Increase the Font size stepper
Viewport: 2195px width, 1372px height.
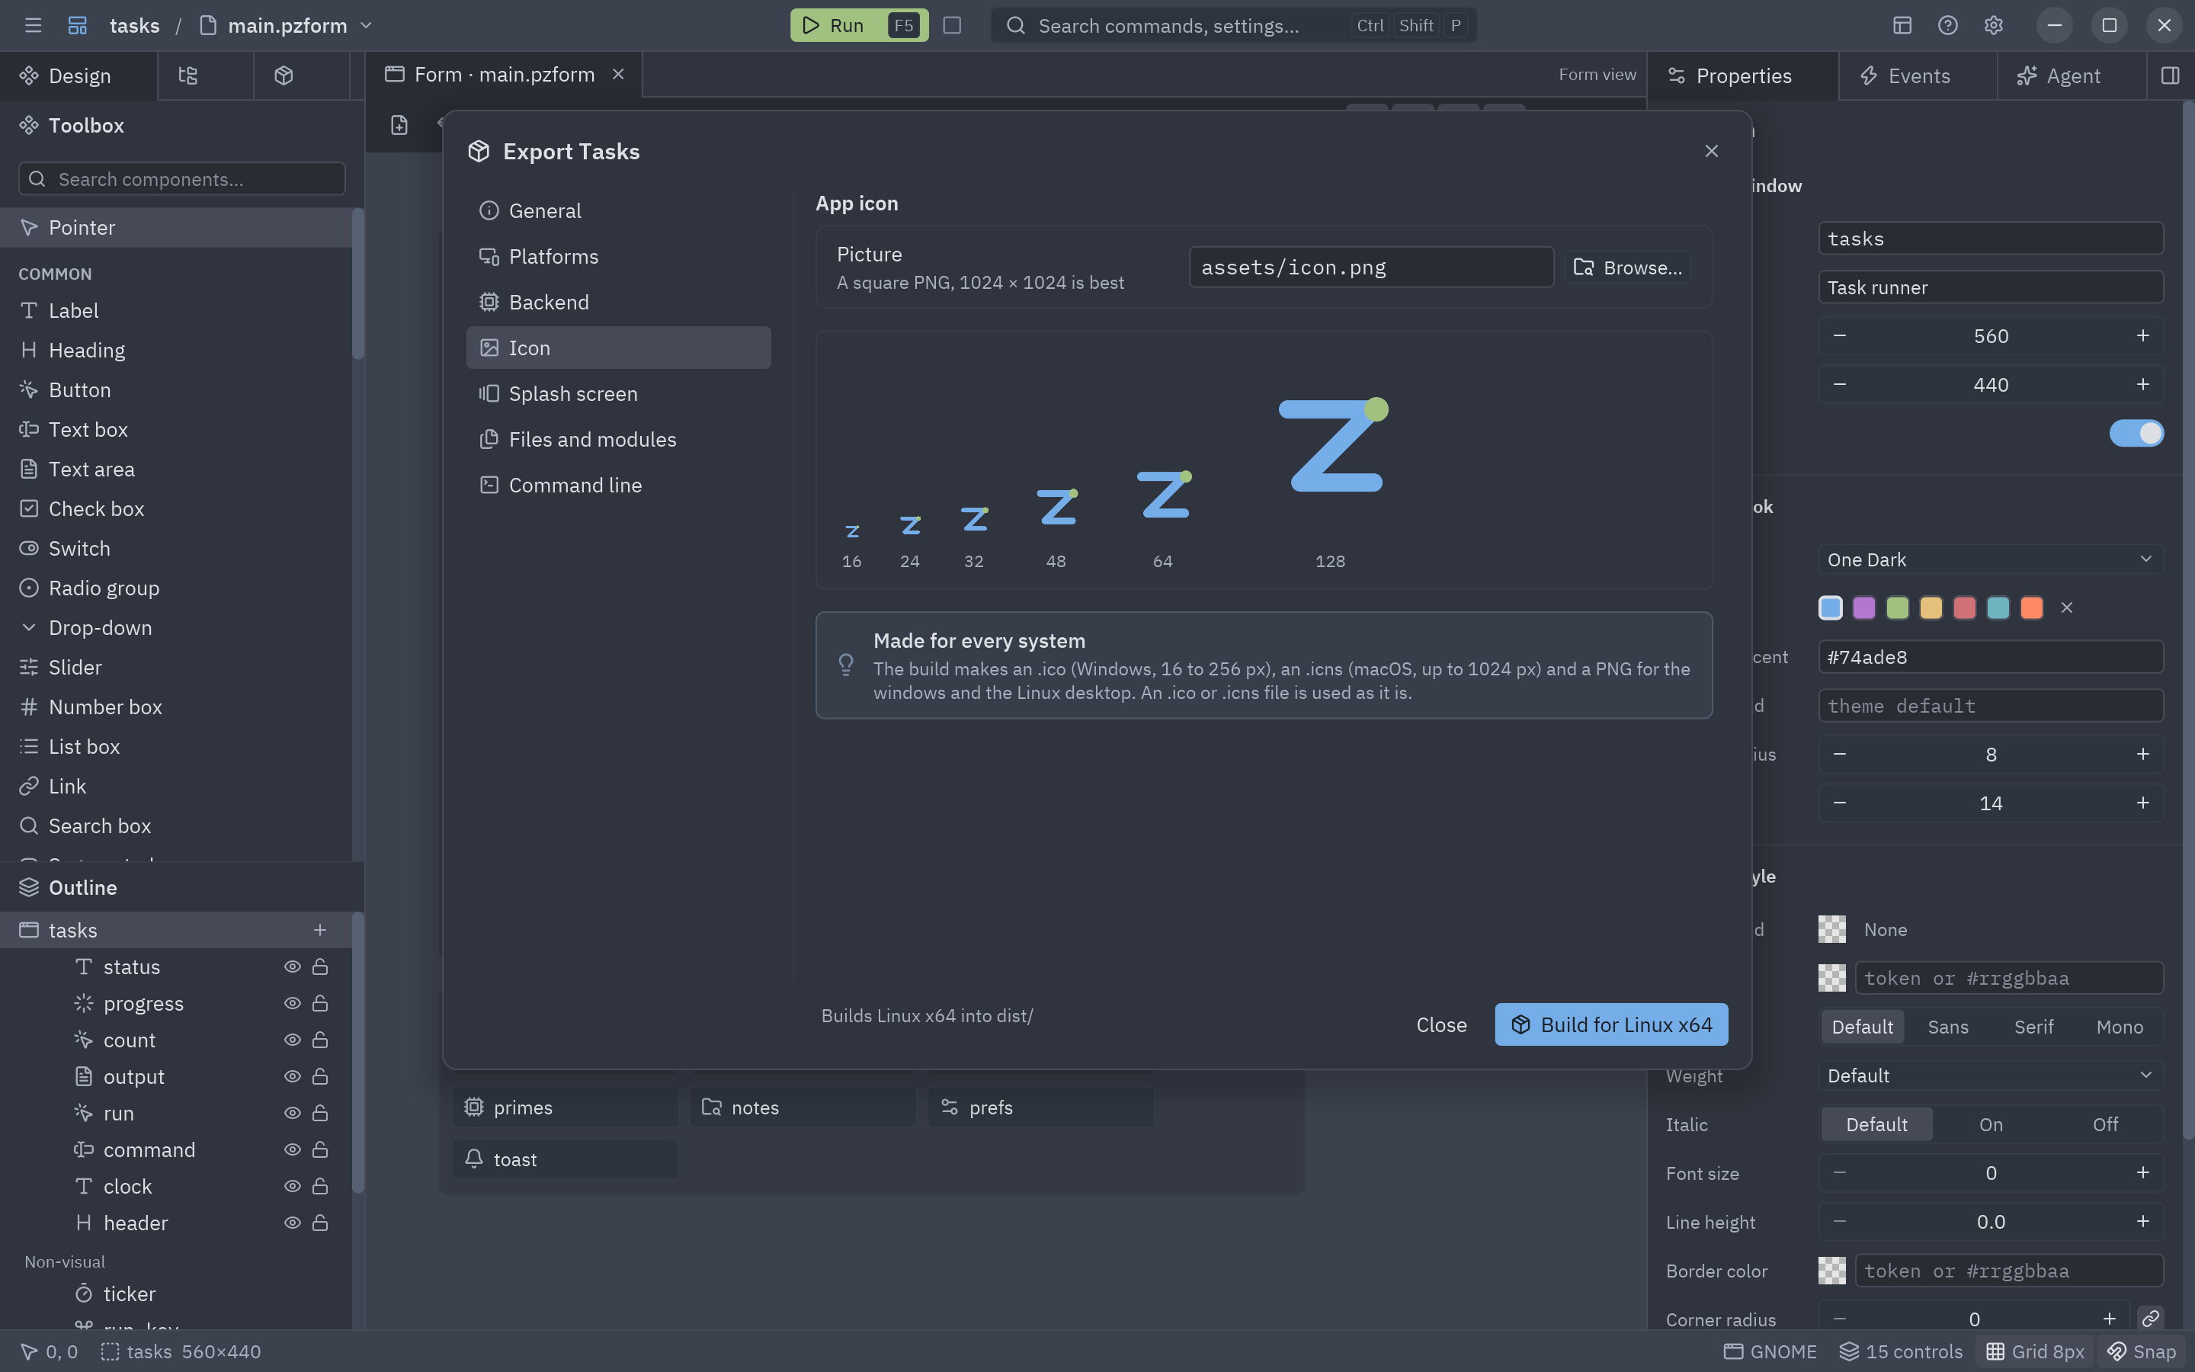pos(2142,1172)
